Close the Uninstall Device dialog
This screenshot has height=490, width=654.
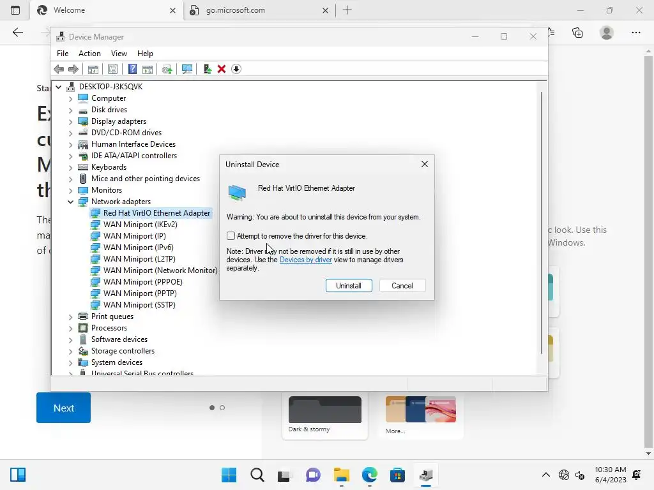pyautogui.click(x=425, y=164)
